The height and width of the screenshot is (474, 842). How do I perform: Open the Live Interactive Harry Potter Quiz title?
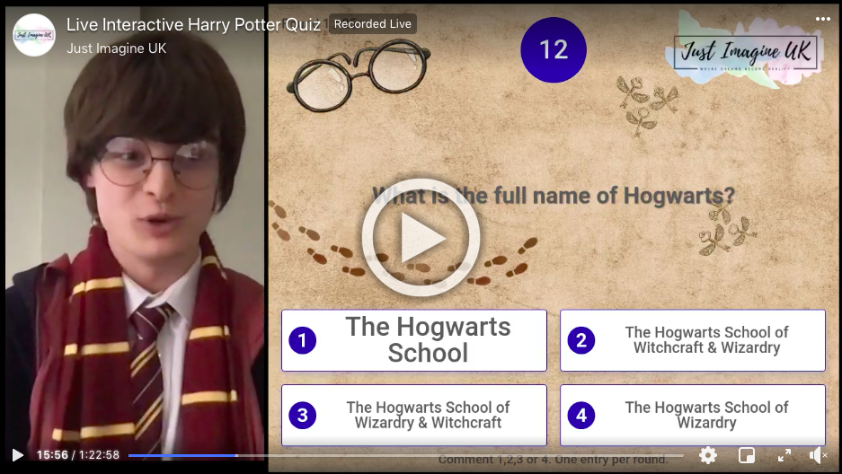[x=193, y=24]
